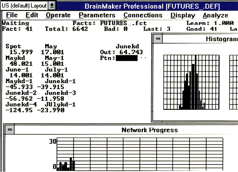
Task: Open the Analyze menu
Action: point(215,15)
